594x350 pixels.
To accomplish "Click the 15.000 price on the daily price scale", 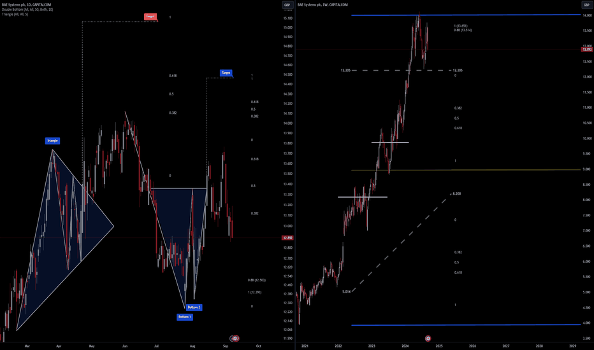I will (288, 27).
